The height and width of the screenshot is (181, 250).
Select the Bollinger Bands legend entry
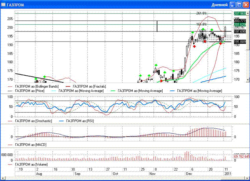click(x=33, y=86)
